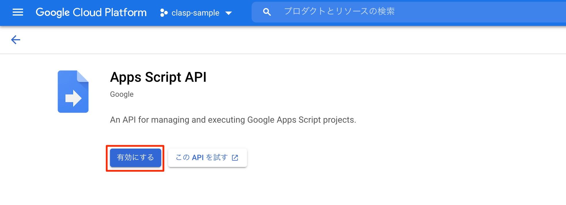This screenshot has height=205, width=566.
Task: Go back using the left arrow
Action: coord(16,40)
